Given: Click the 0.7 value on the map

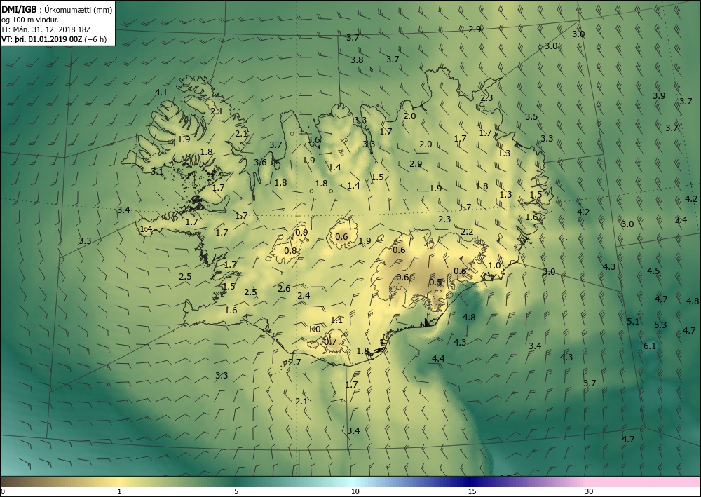Looking at the screenshot, I should point(330,342).
